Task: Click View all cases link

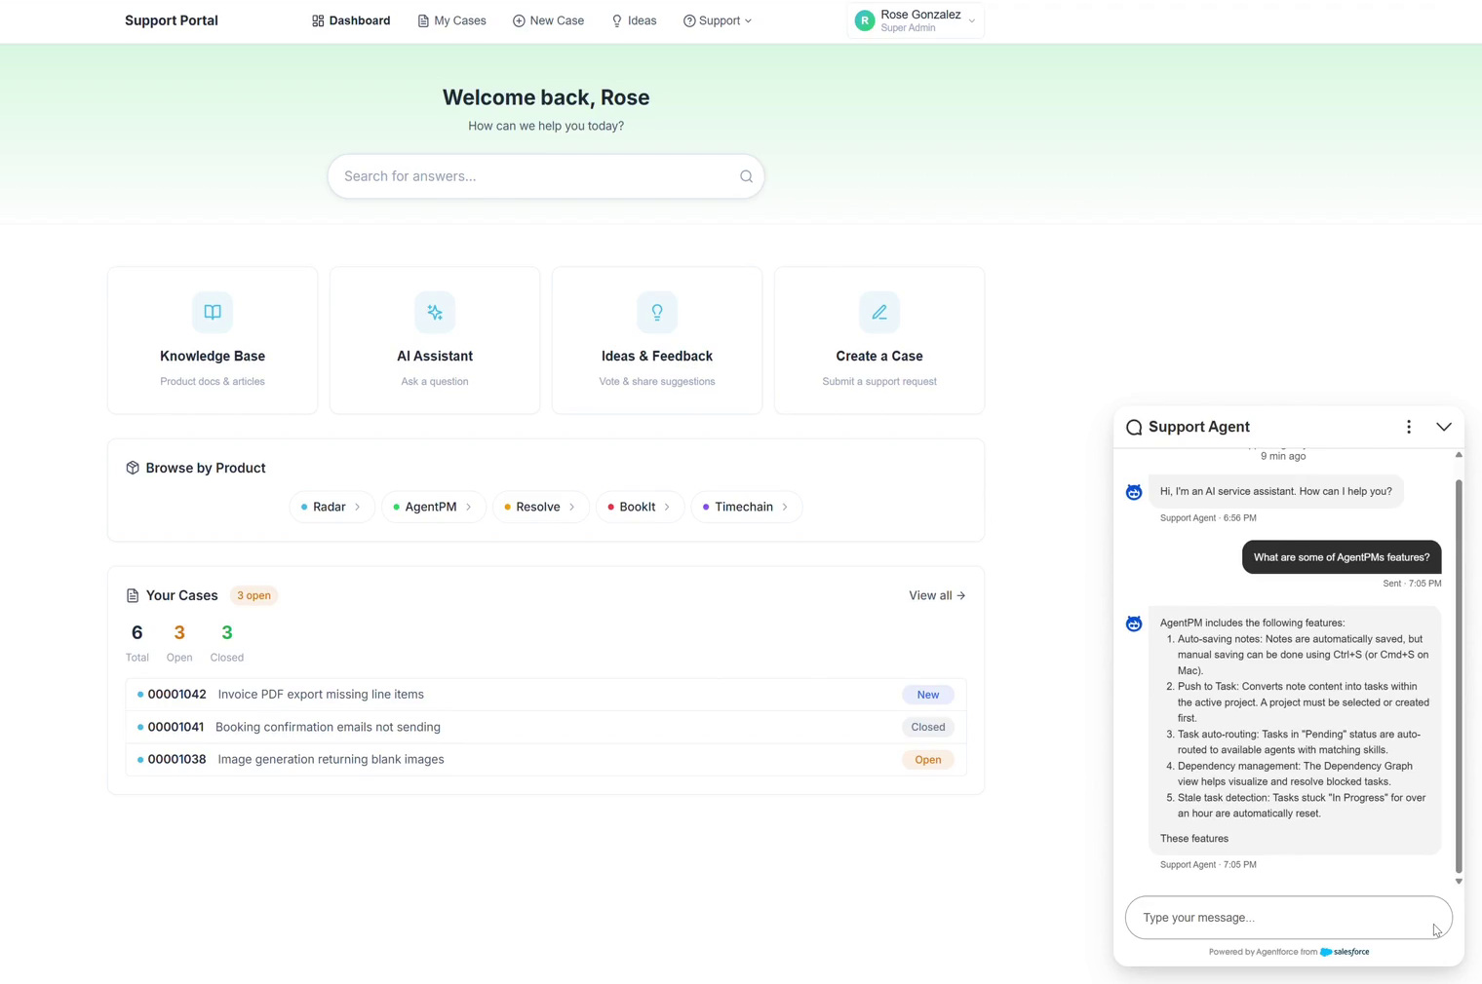Action: [x=937, y=595]
